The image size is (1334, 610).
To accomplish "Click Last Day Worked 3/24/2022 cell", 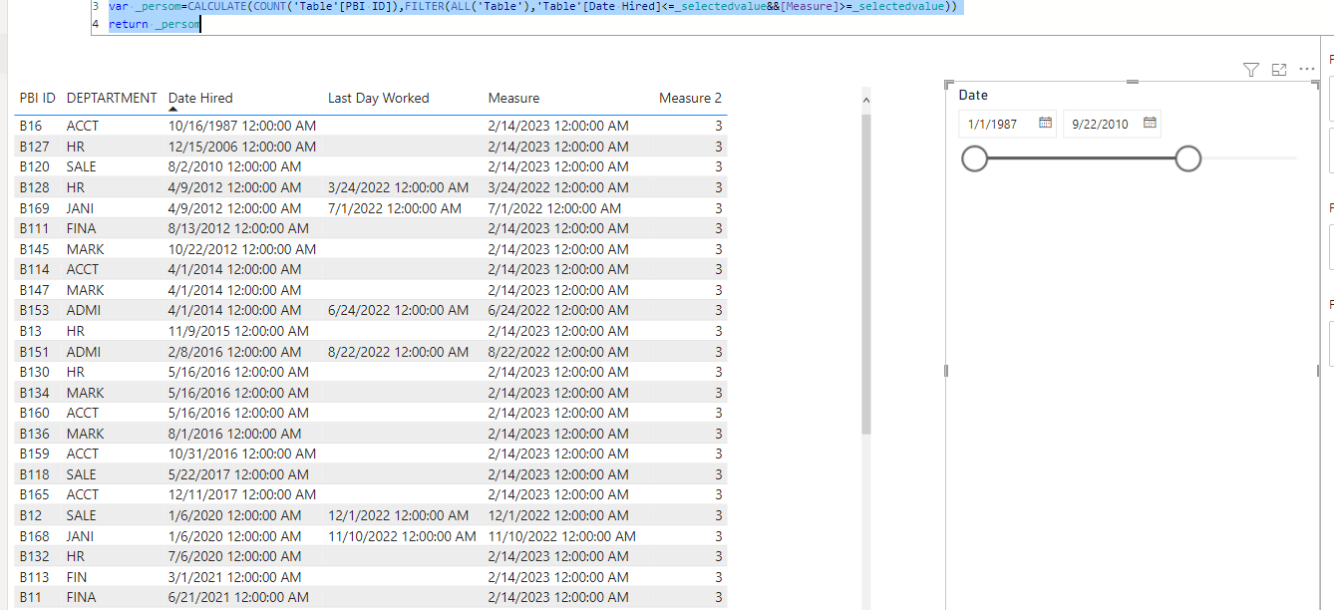I will pyautogui.click(x=398, y=187).
